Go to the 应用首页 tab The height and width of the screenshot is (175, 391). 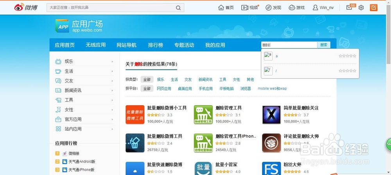tap(65, 45)
